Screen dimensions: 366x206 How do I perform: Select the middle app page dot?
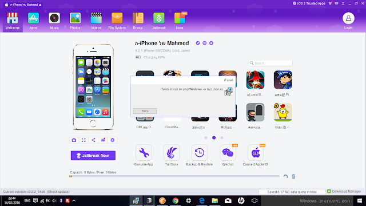click(x=214, y=138)
